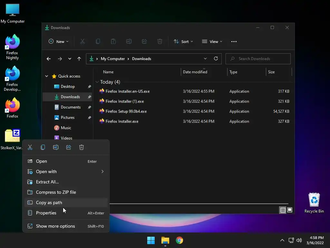Open the taskbar clock and date
This screenshot has width=330, height=248.
[x=315, y=240]
